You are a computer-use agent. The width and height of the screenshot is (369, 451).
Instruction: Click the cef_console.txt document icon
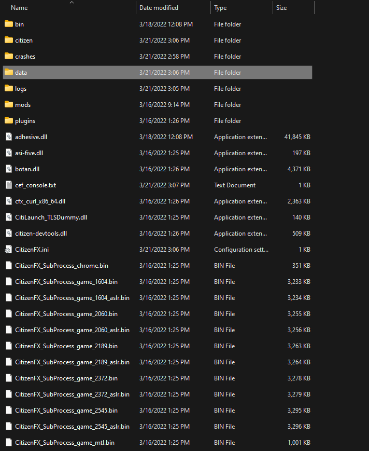(x=9, y=185)
